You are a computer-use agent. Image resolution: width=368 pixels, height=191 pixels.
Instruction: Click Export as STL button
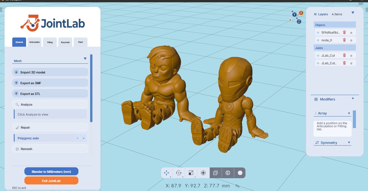click(50, 94)
